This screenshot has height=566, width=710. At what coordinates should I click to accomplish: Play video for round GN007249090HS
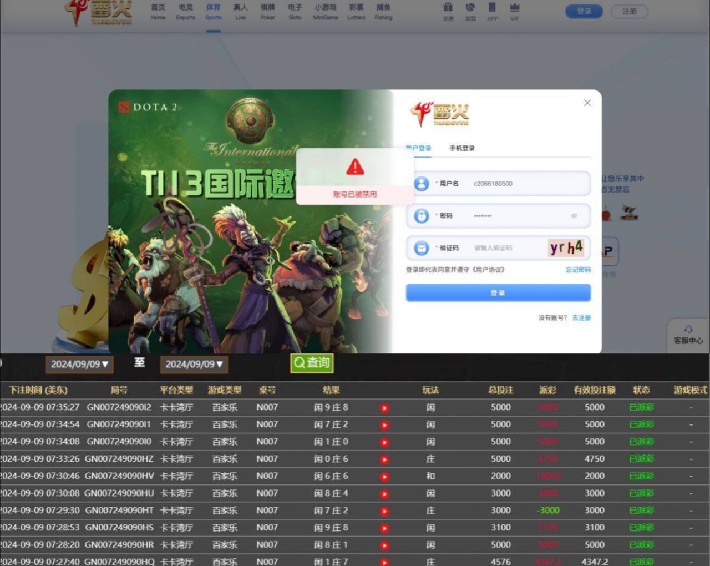(384, 528)
